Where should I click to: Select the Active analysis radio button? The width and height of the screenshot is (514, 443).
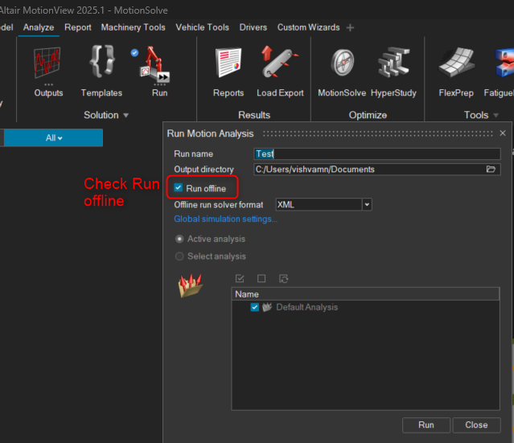[179, 239]
